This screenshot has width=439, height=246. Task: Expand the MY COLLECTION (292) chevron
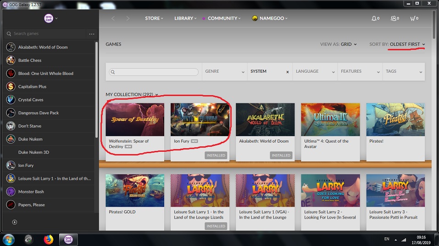click(x=156, y=95)
